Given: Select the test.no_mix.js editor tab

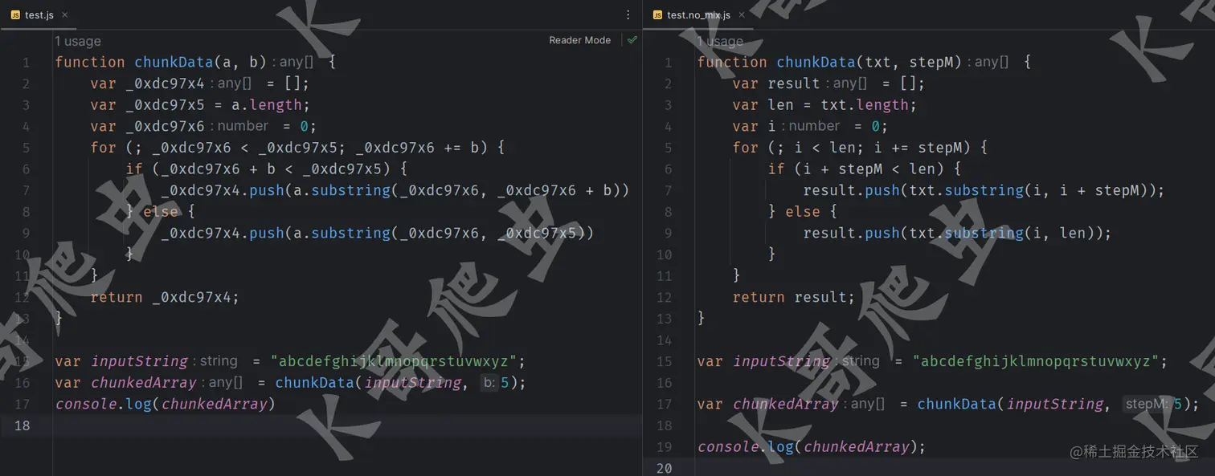Looking at the screenshot, I should [698, 14].
